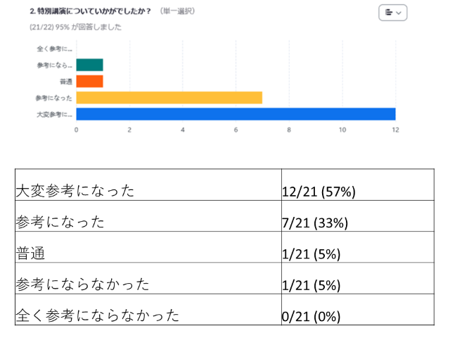Click the (単一選択) label beside the title

177,12
